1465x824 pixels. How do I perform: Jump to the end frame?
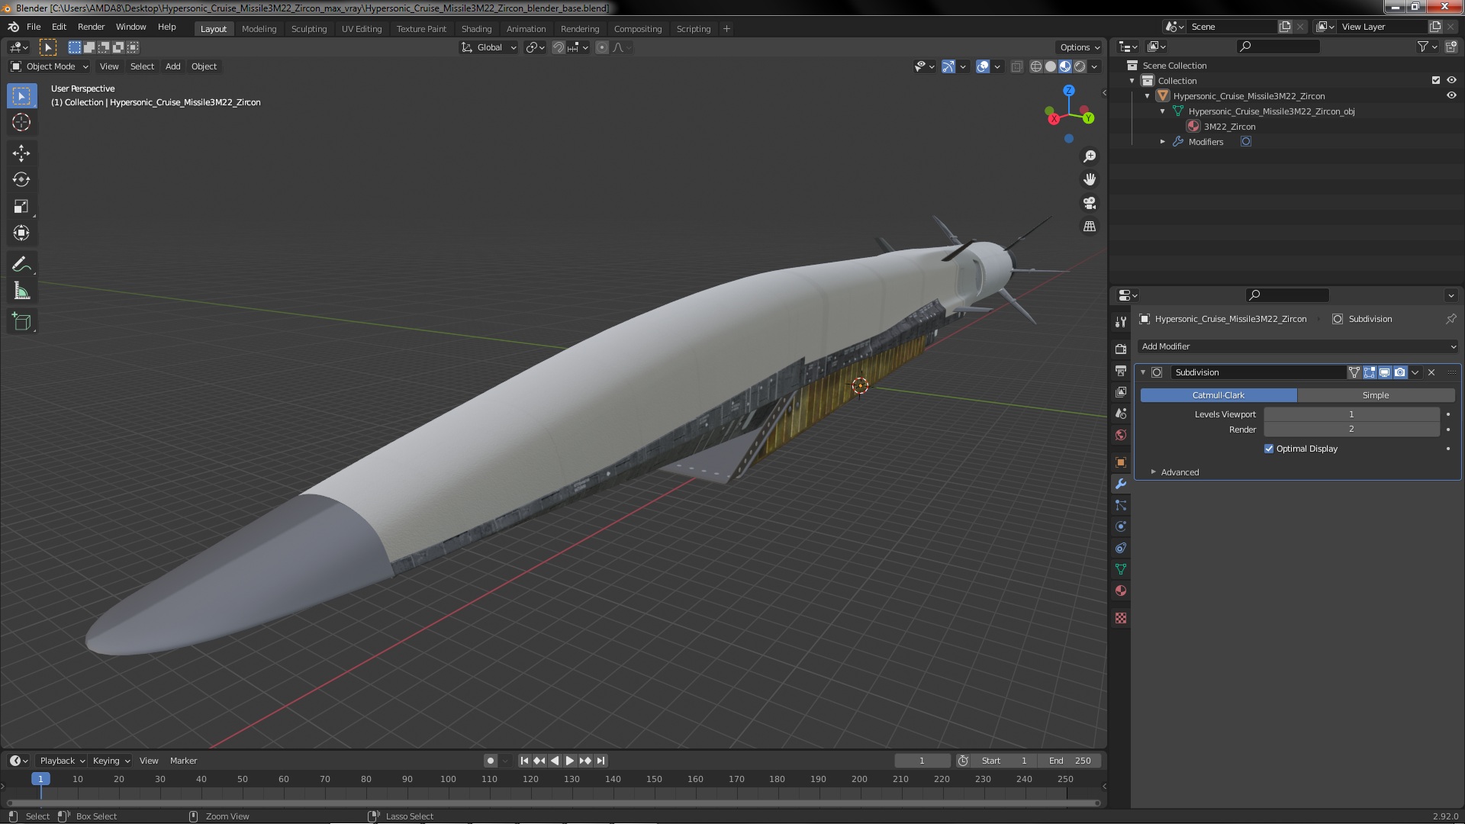(x=601, y=761)
